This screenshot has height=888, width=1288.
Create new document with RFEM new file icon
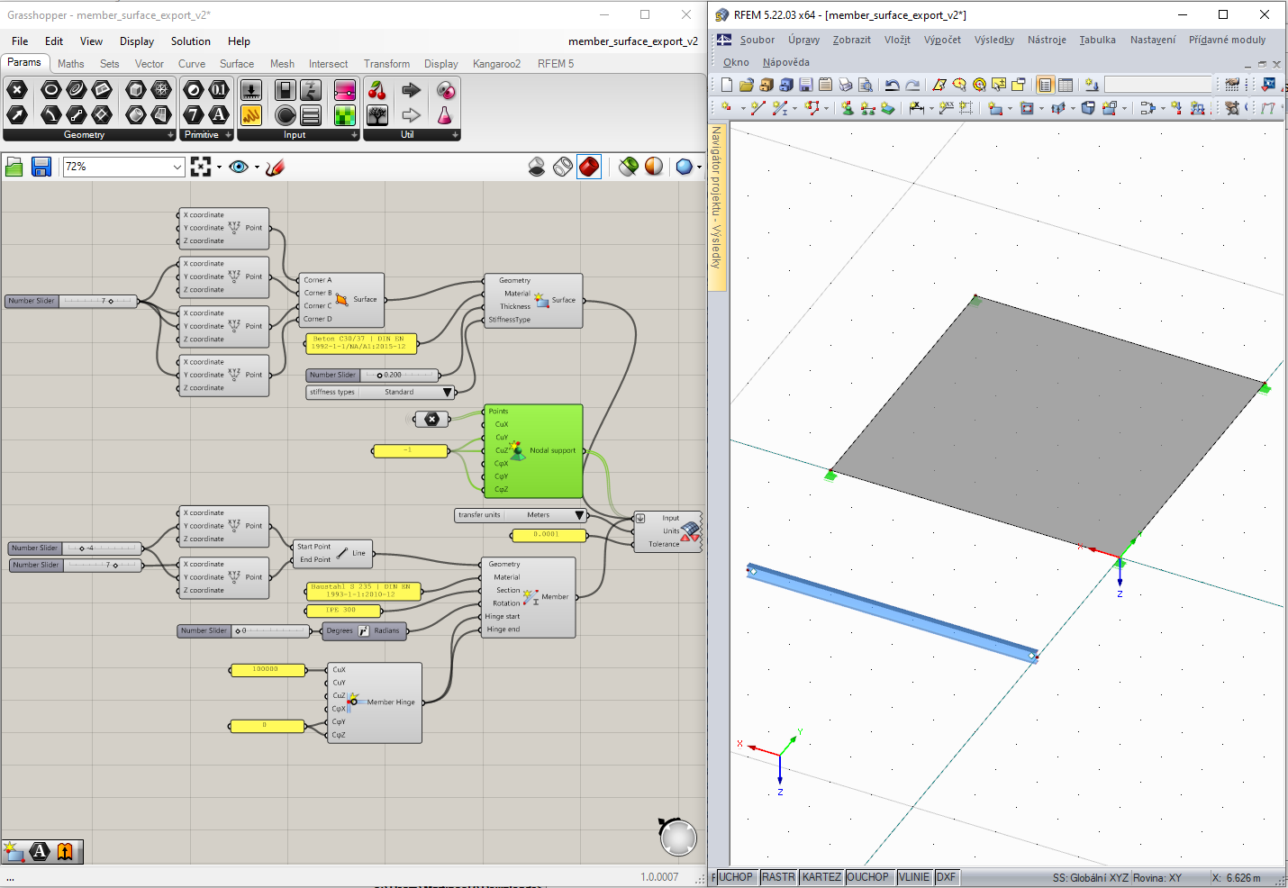point(725,84)
